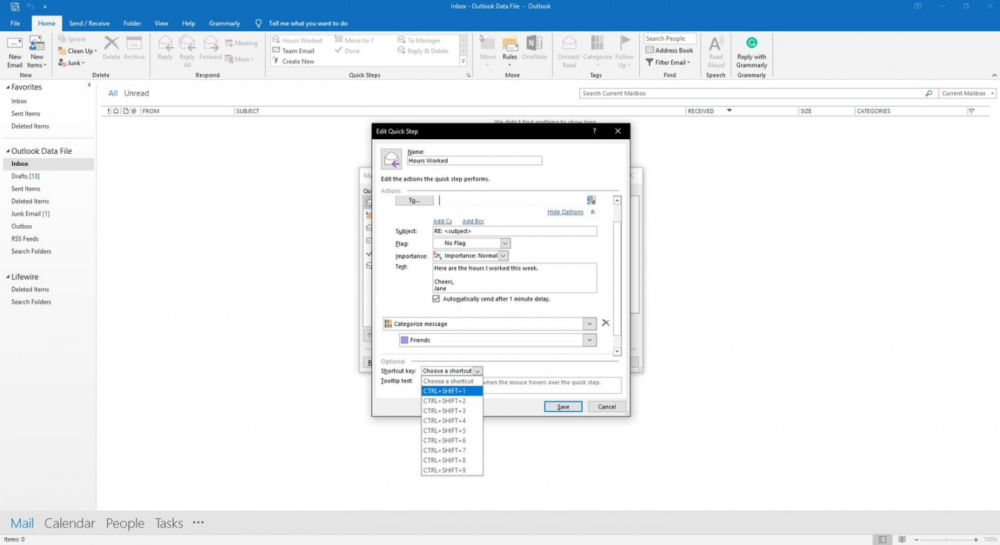
Task: Click the Delete icon in ribbon
Action: (111, 44)
